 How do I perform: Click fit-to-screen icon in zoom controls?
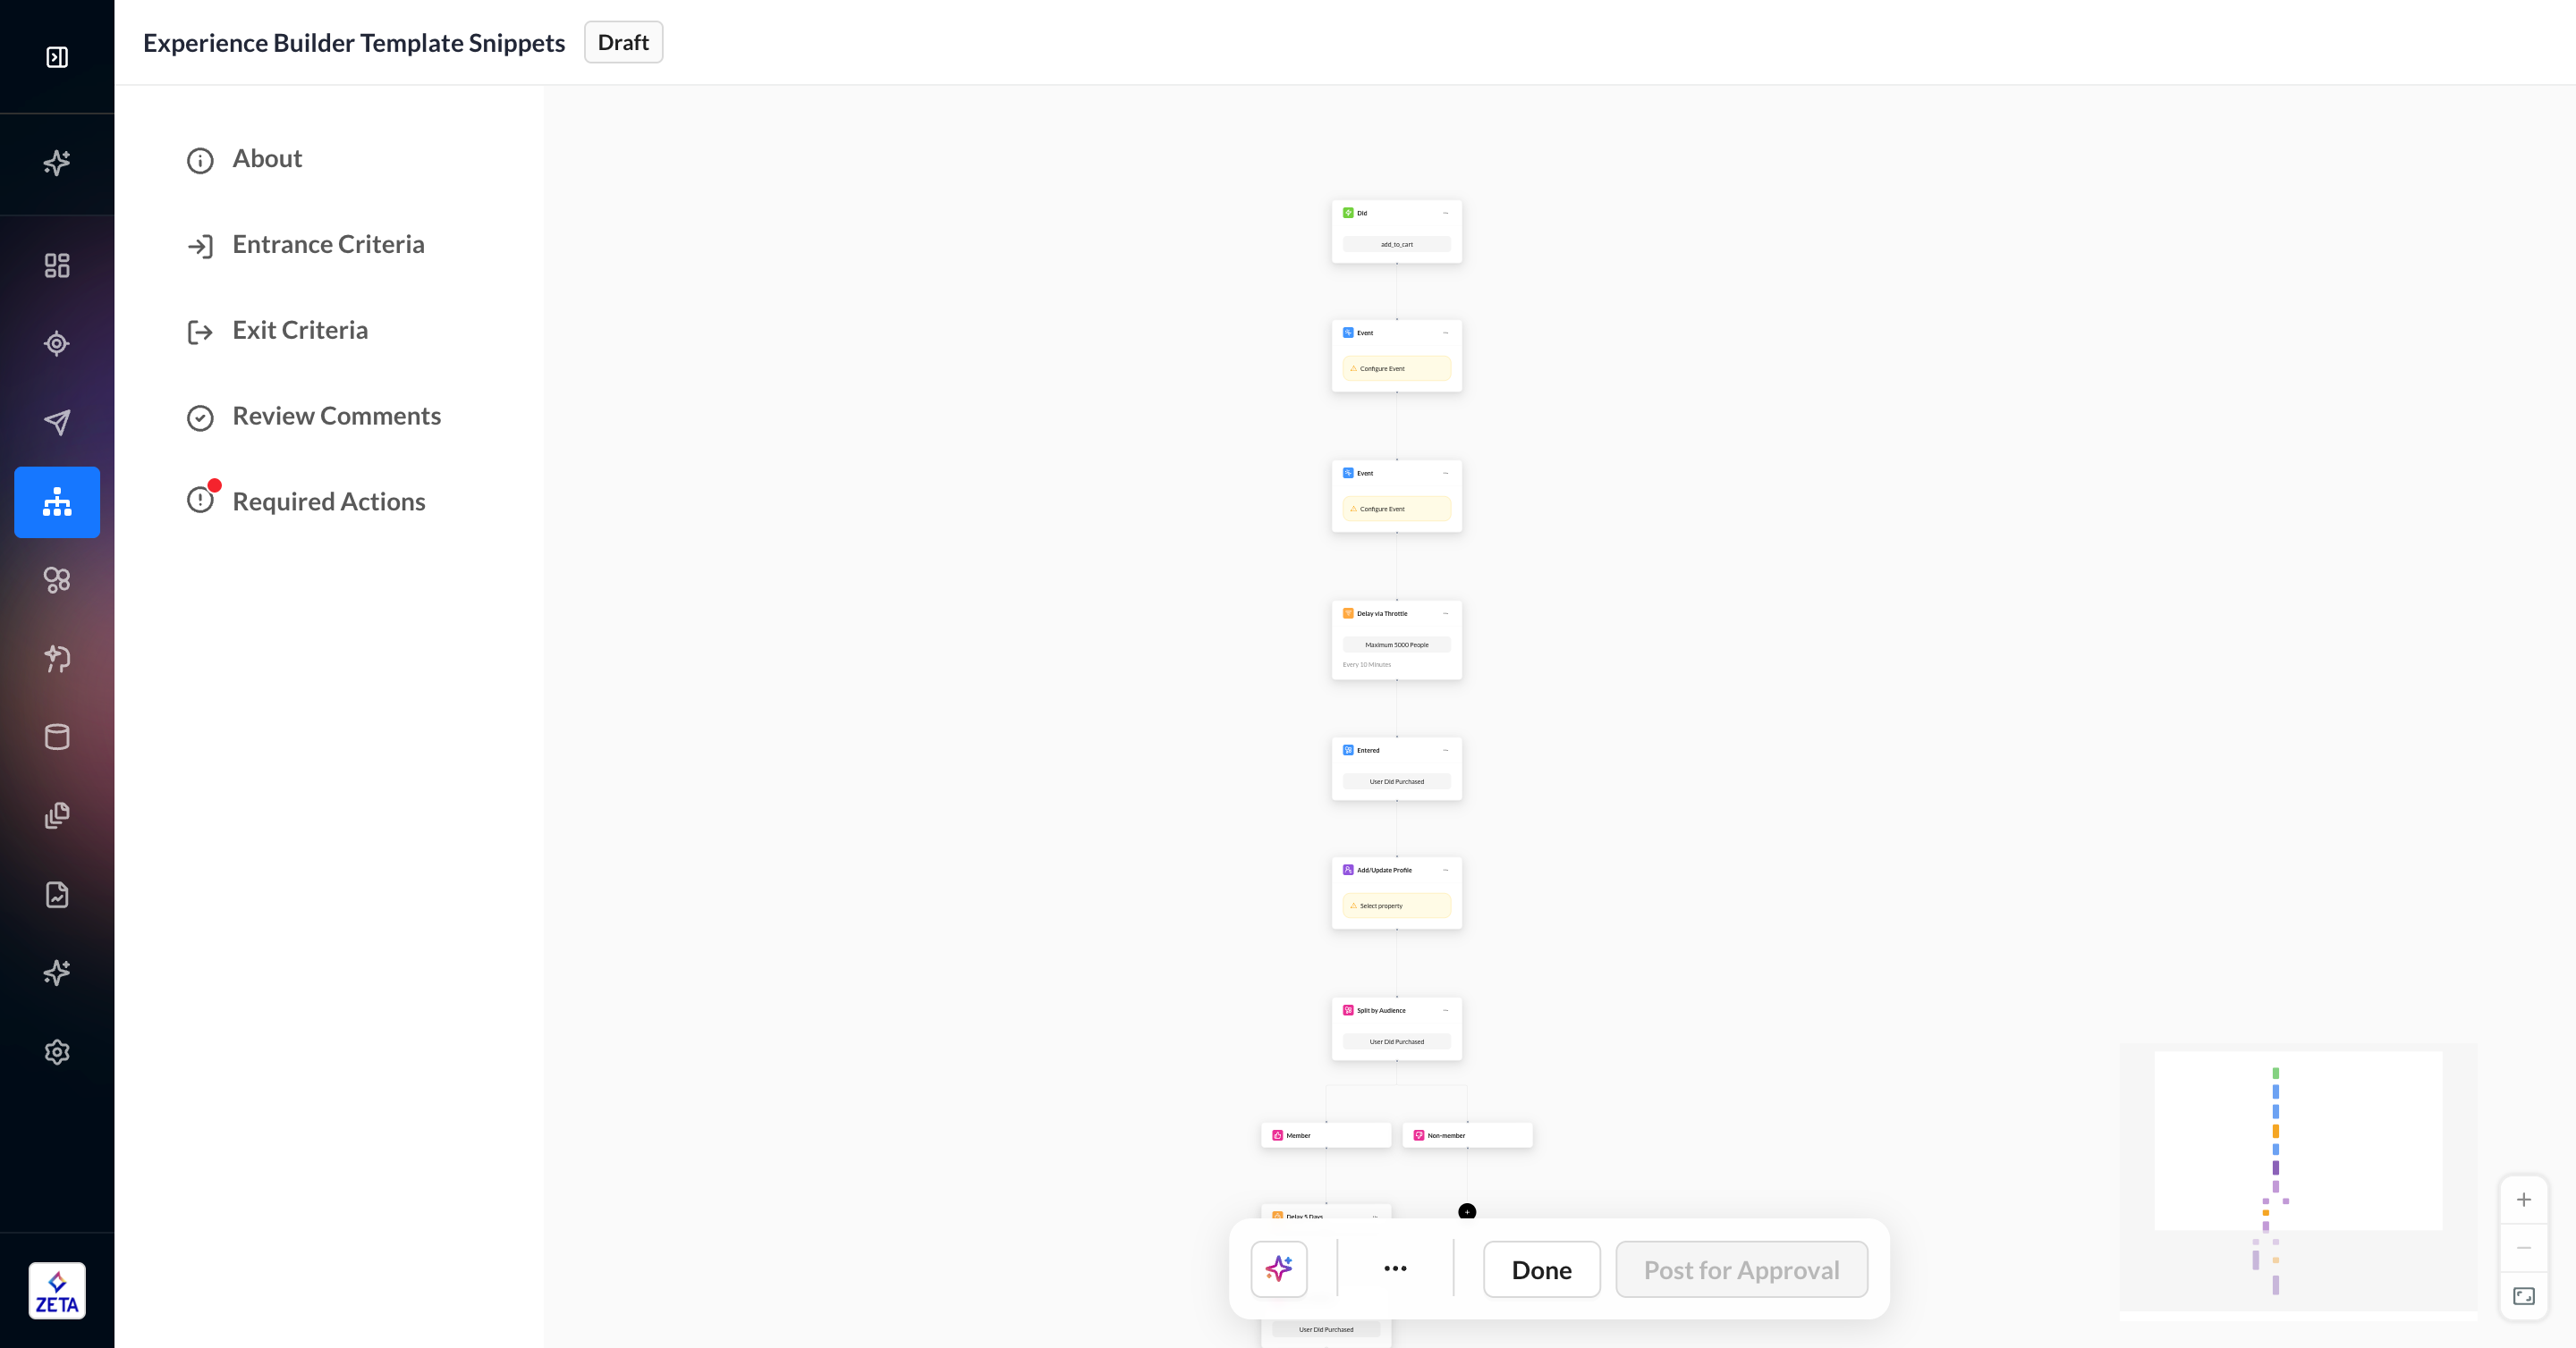pyautogui.click(x=2523, y=1296)
